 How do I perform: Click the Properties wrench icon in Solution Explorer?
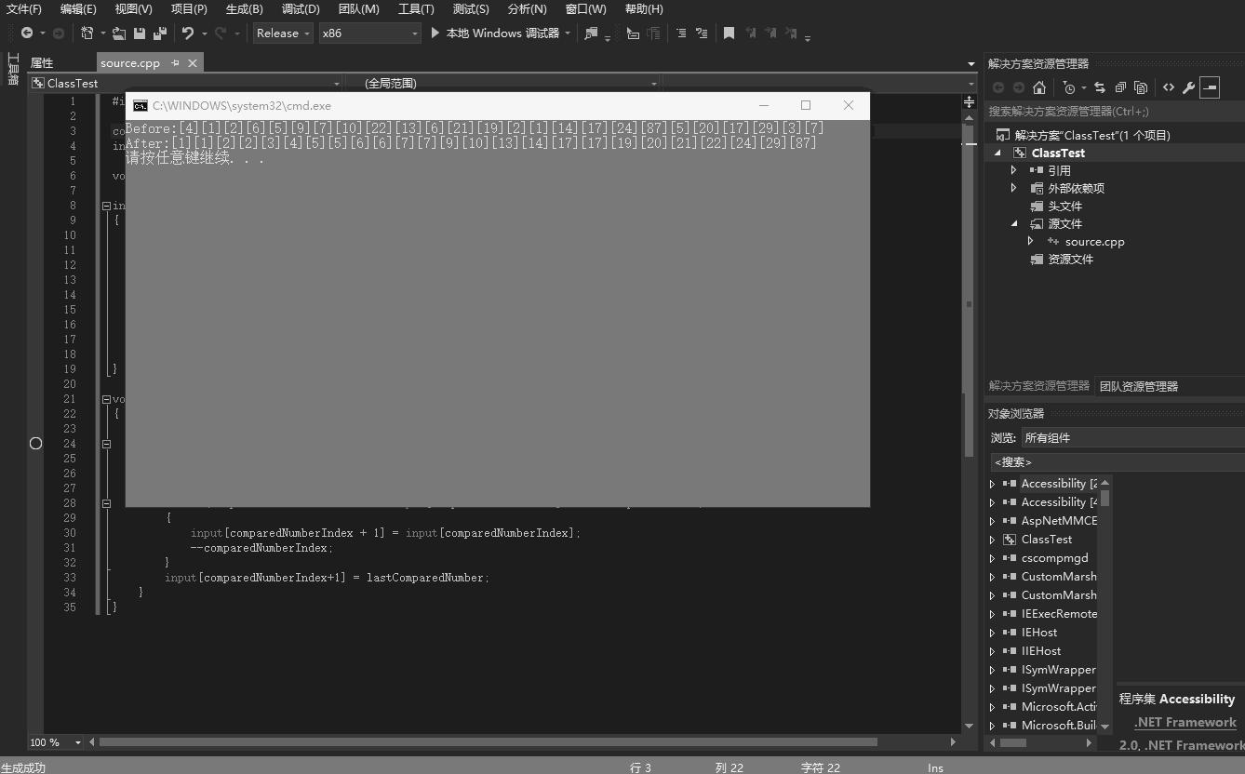[1187, 87]
